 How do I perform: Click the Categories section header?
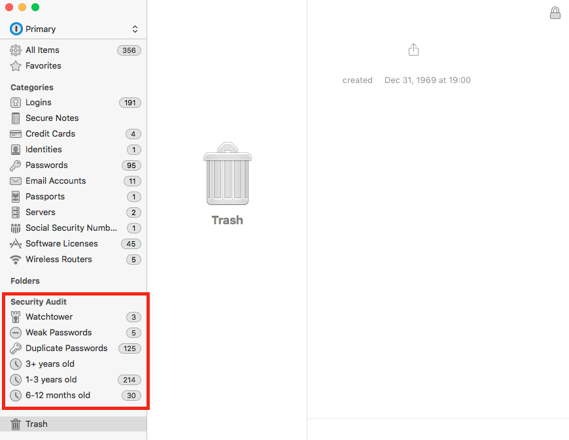coord(32,88)
